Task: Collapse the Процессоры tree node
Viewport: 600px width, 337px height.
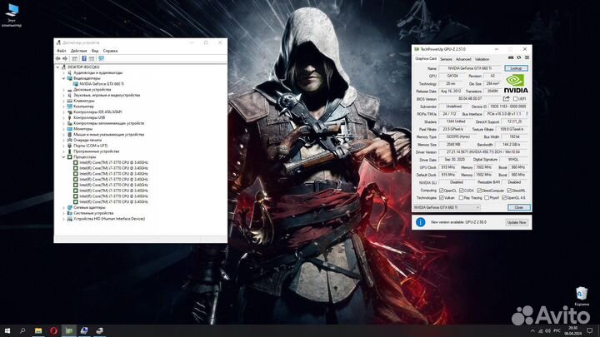Action: click(x=64, y=157)
